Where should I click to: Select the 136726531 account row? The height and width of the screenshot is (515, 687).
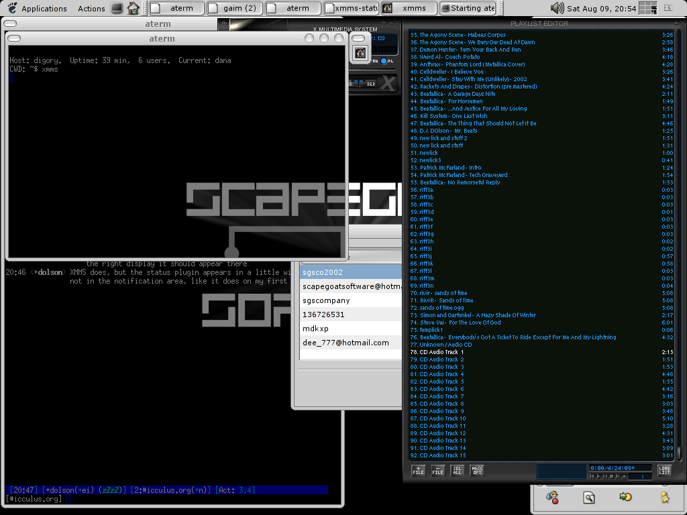point(351,314)
